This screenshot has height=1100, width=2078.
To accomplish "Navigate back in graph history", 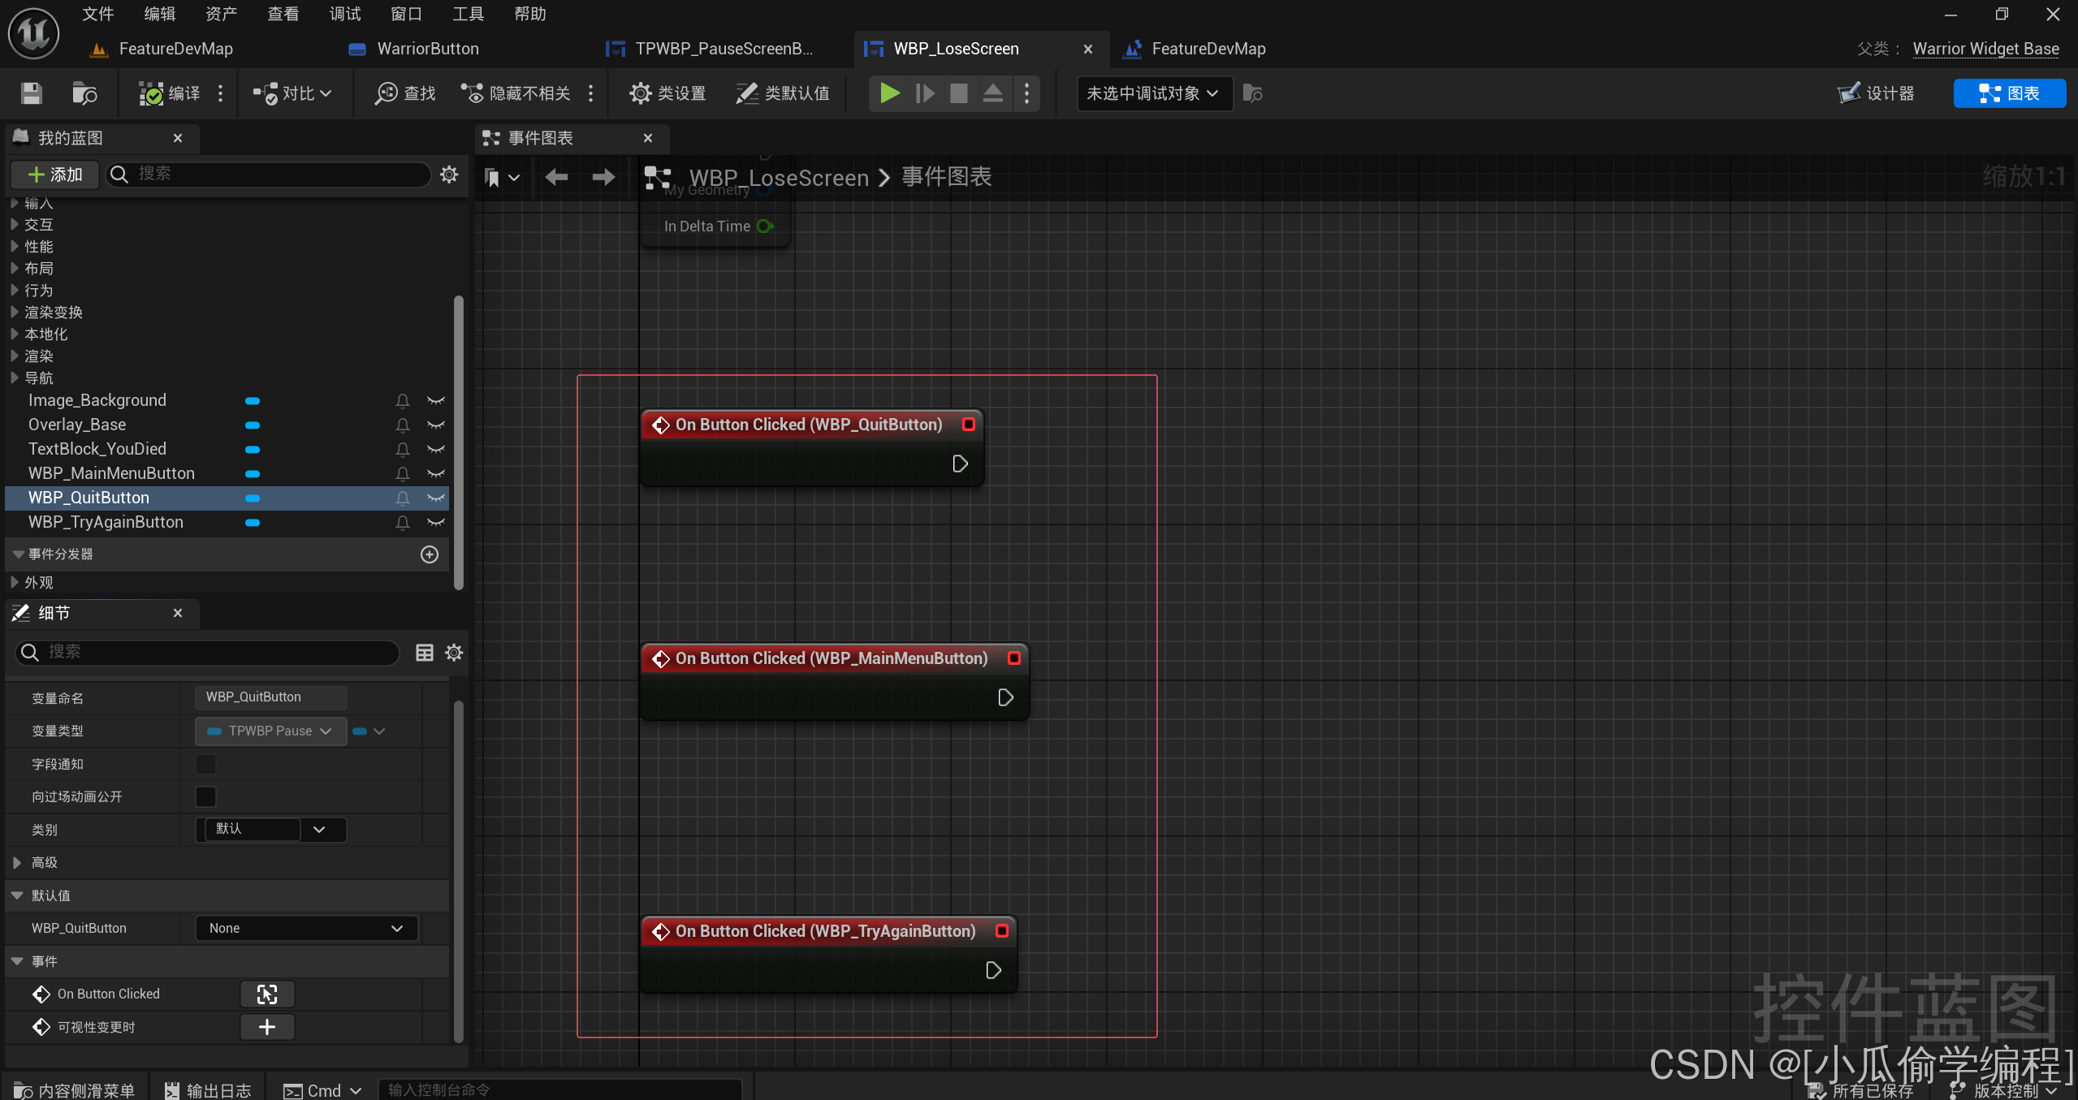I will [x=557, y=177].
